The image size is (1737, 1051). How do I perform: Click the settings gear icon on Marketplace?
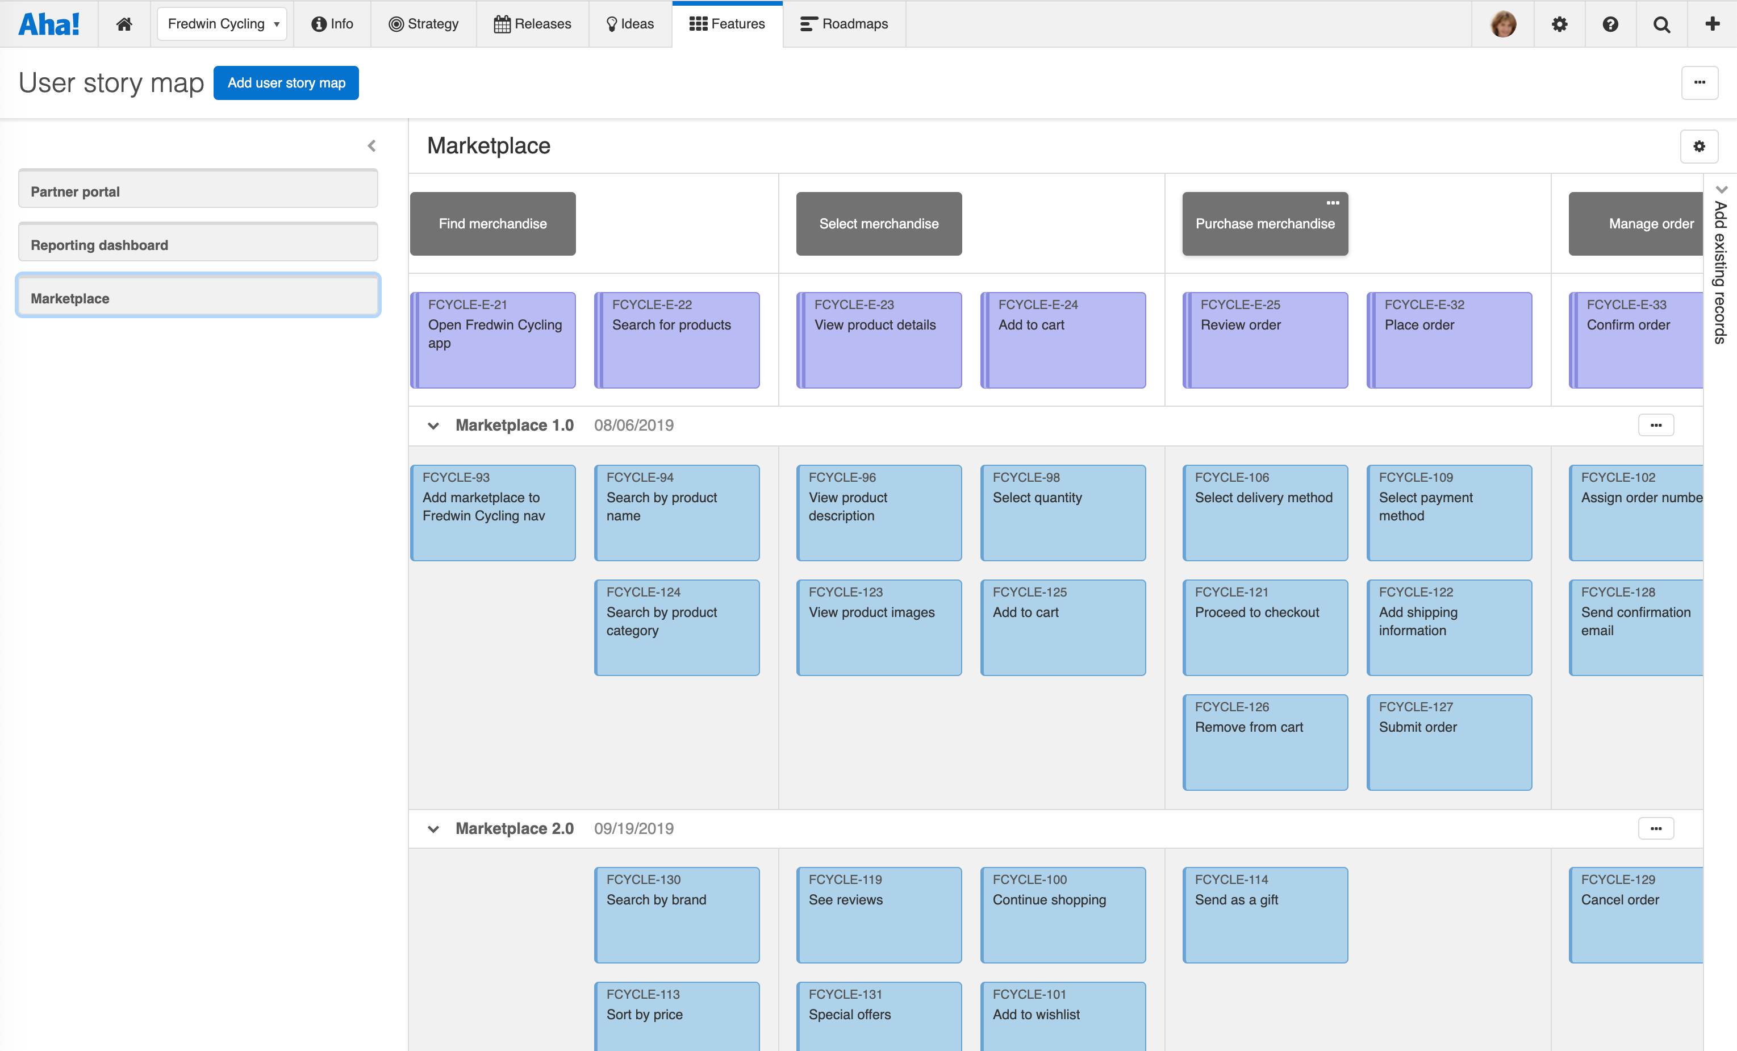1698,145
